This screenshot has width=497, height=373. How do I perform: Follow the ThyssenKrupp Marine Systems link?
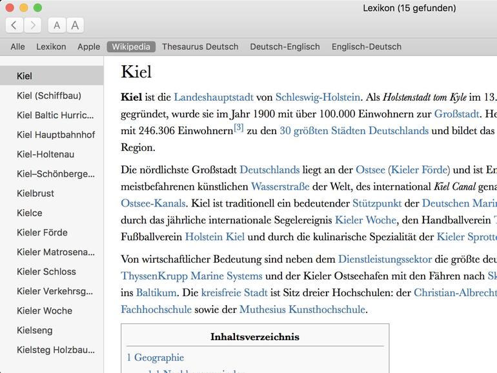(192, 276)
